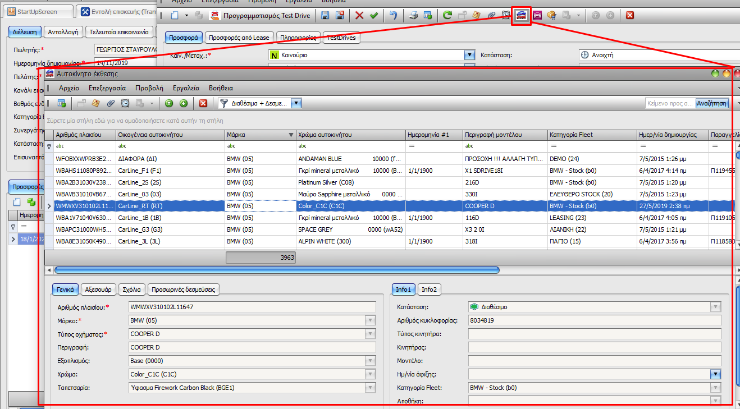Select the X1 SDRIVE18I model cell
This screenshot has width=740, height=409.
tap(505, 171)
